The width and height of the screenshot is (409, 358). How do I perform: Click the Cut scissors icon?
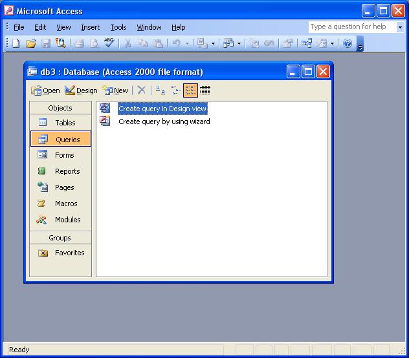coord(127,43)
